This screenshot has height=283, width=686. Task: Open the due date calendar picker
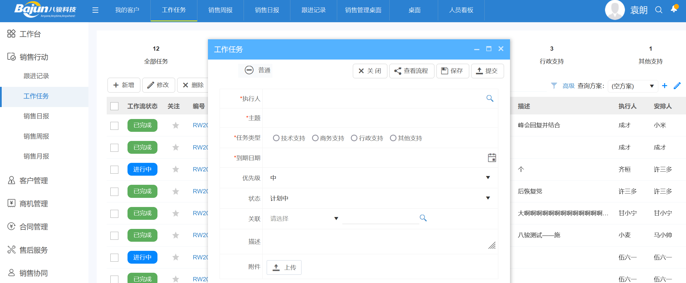492,158
